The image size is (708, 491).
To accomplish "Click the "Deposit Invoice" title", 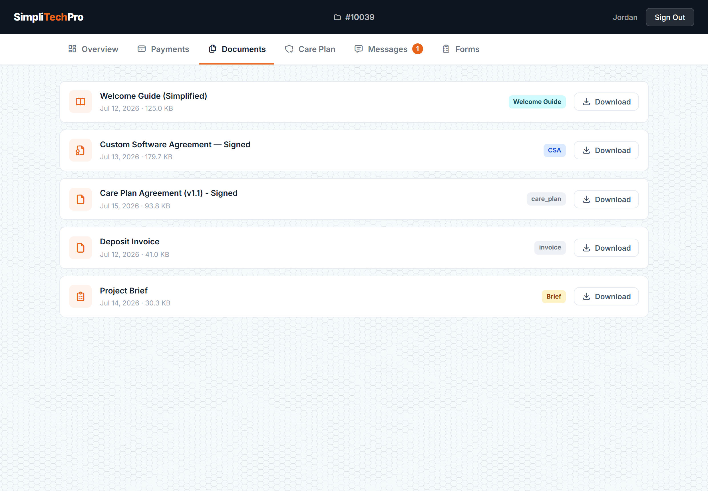I will (x=130, y=242).
